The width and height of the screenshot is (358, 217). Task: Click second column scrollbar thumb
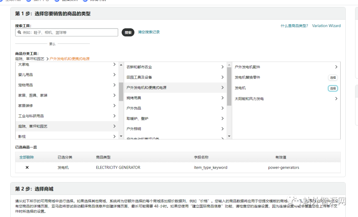click(229, 87)
